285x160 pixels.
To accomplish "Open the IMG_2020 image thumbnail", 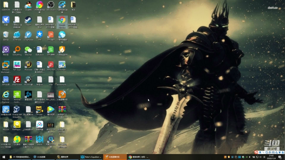I will coord(51,96).
